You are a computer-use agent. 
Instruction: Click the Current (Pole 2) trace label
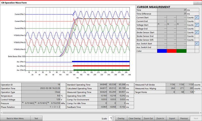point(20,21)
